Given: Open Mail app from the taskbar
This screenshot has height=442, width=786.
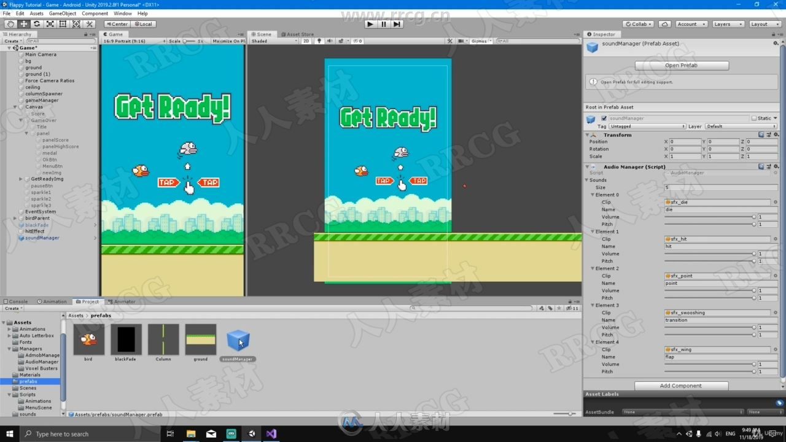Looking at the screenshot, I should [x=211, y=433].
